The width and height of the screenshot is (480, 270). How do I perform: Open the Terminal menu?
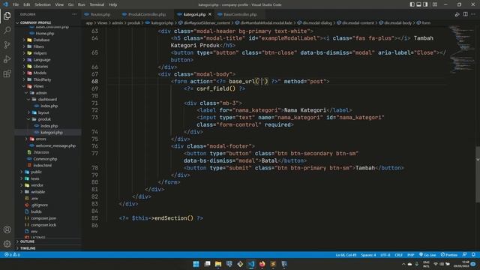click(97, 4)
